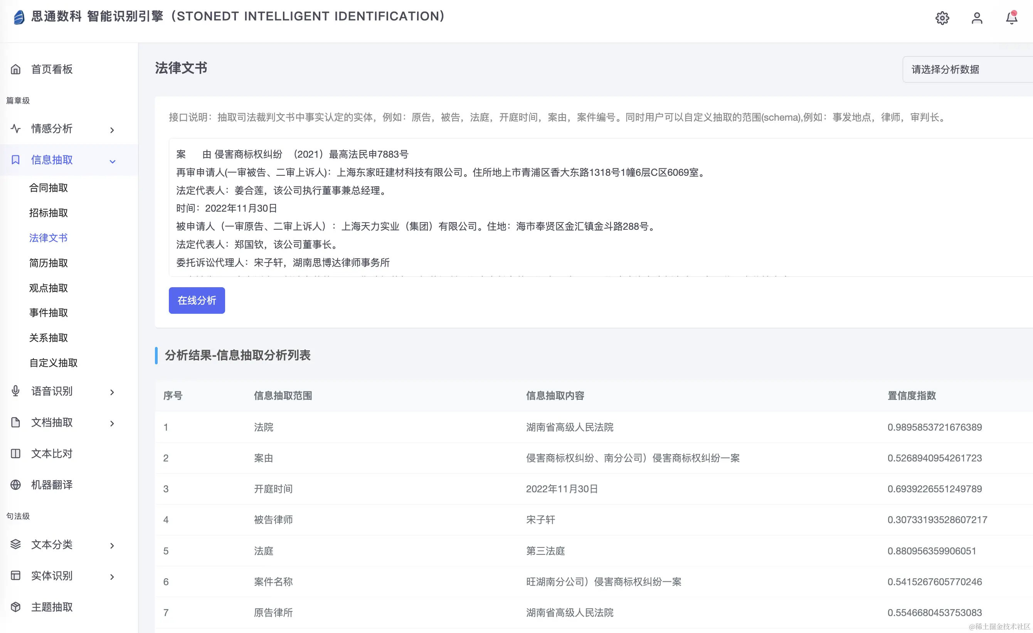Screen dimensions: 1033x633
Task: Open the 自定义抽取 menu item
Action: coord(53,363)
